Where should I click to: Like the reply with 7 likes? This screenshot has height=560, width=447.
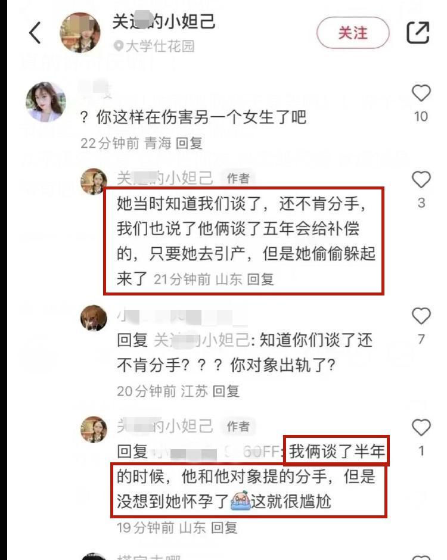pyautogui.click(x=421, y=316)
